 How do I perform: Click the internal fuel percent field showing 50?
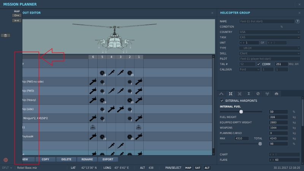(x=278, y=112)
